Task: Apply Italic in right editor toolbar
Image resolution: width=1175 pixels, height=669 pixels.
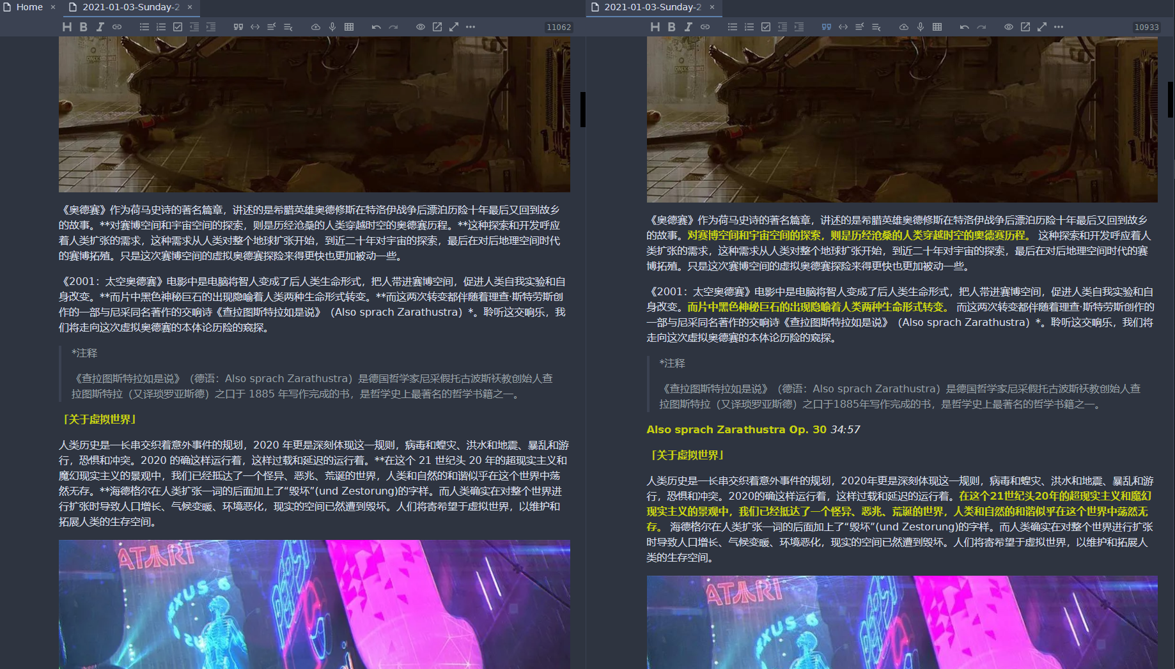Action: click(x=689, y=27)
